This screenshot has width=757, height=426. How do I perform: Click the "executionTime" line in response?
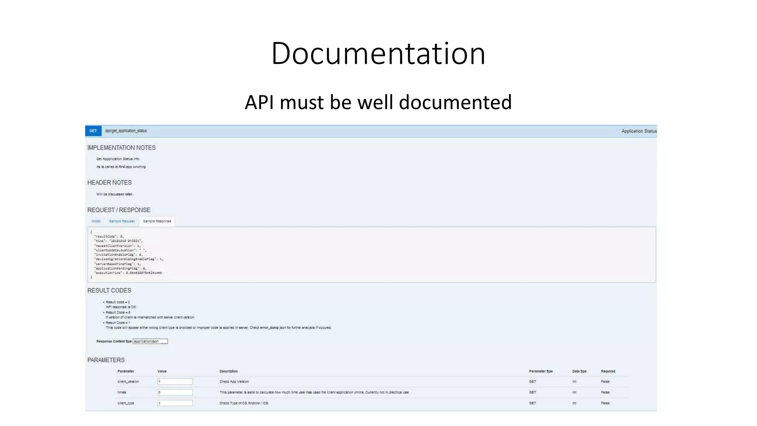coord(128,273)
